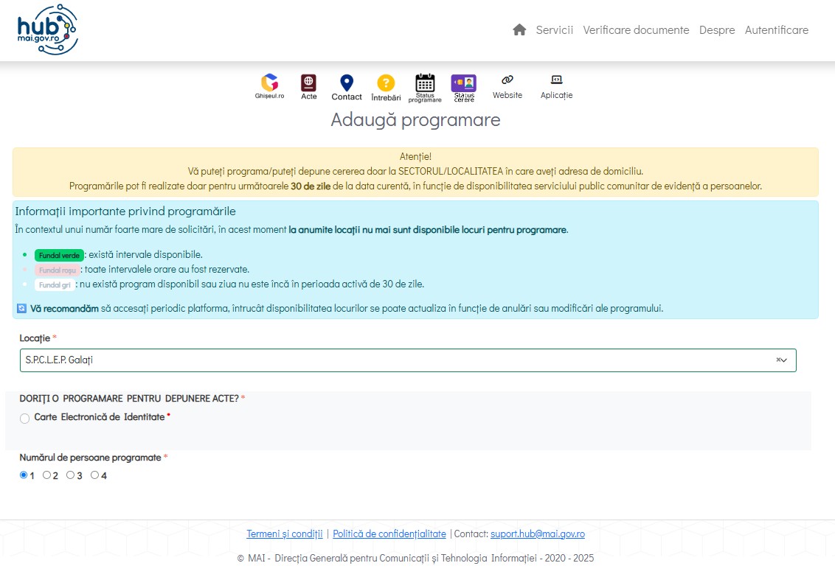Click the refresh icon beside Vă recomandăm
835x577 pixels.
(x=22, y=309)
